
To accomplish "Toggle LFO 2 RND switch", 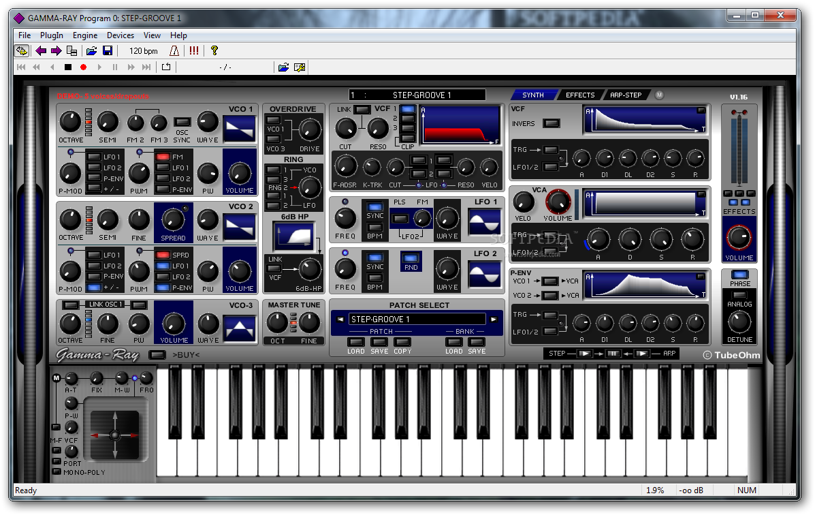I will coord(411,259).
